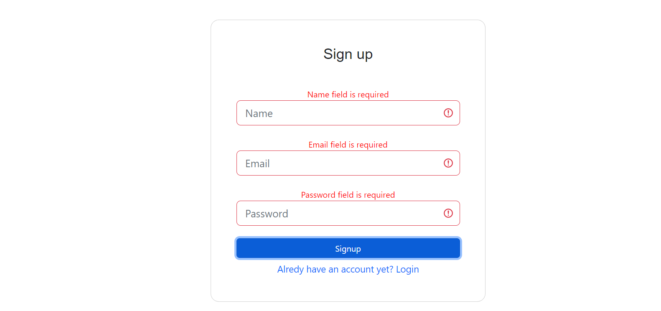Click the red exclamation circle beside Email
The height and width of the screenshot is (311, 661).
coord(448,163)
